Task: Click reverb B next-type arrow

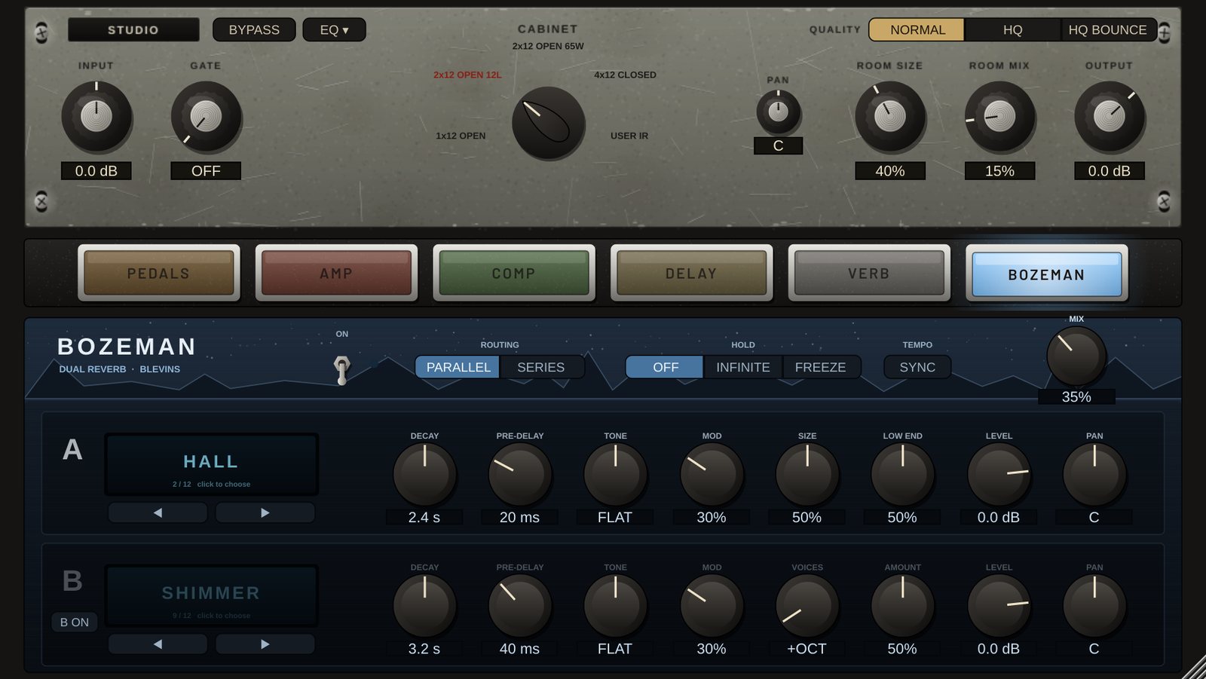Action: [x=265, y=644]
